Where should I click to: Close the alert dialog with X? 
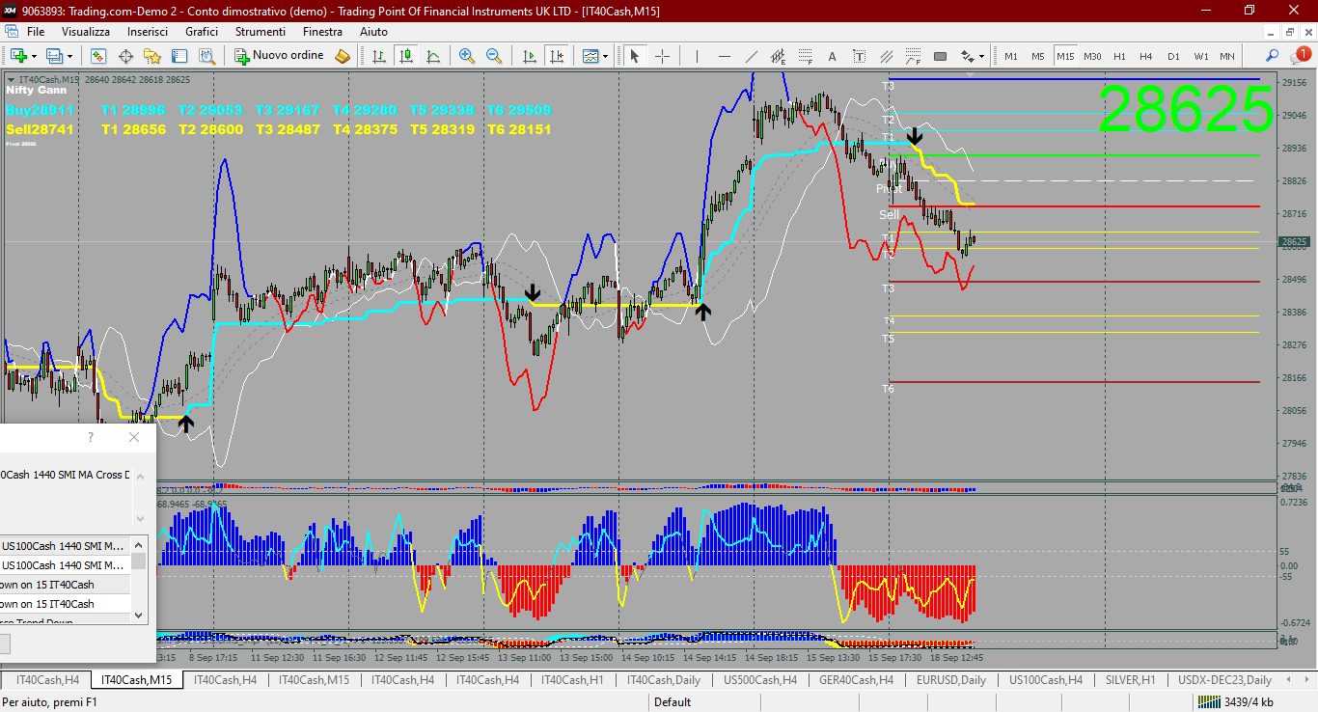click(x=134, y=437)
